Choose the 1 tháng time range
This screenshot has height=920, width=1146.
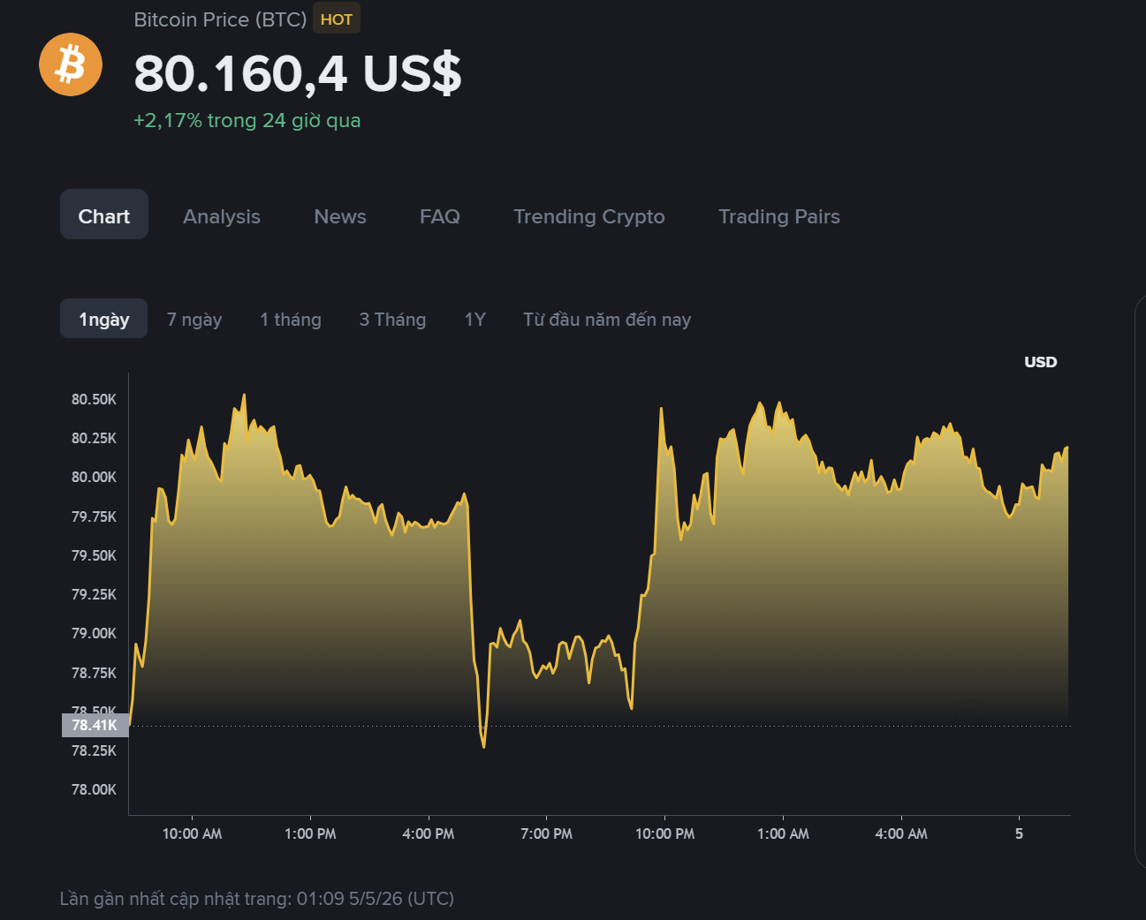pyautogui.click(x=291, y=320)
